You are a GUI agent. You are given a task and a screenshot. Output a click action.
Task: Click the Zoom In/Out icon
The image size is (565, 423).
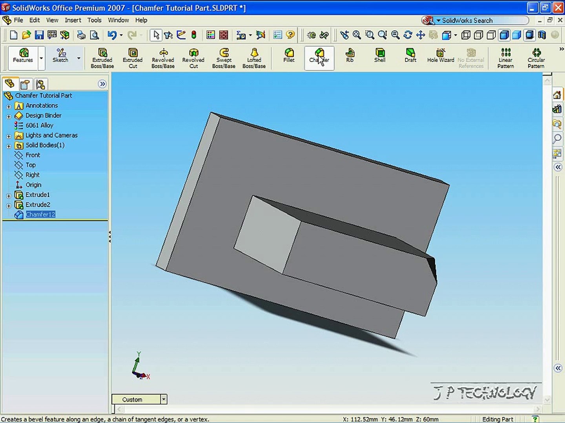pos(383,35)
